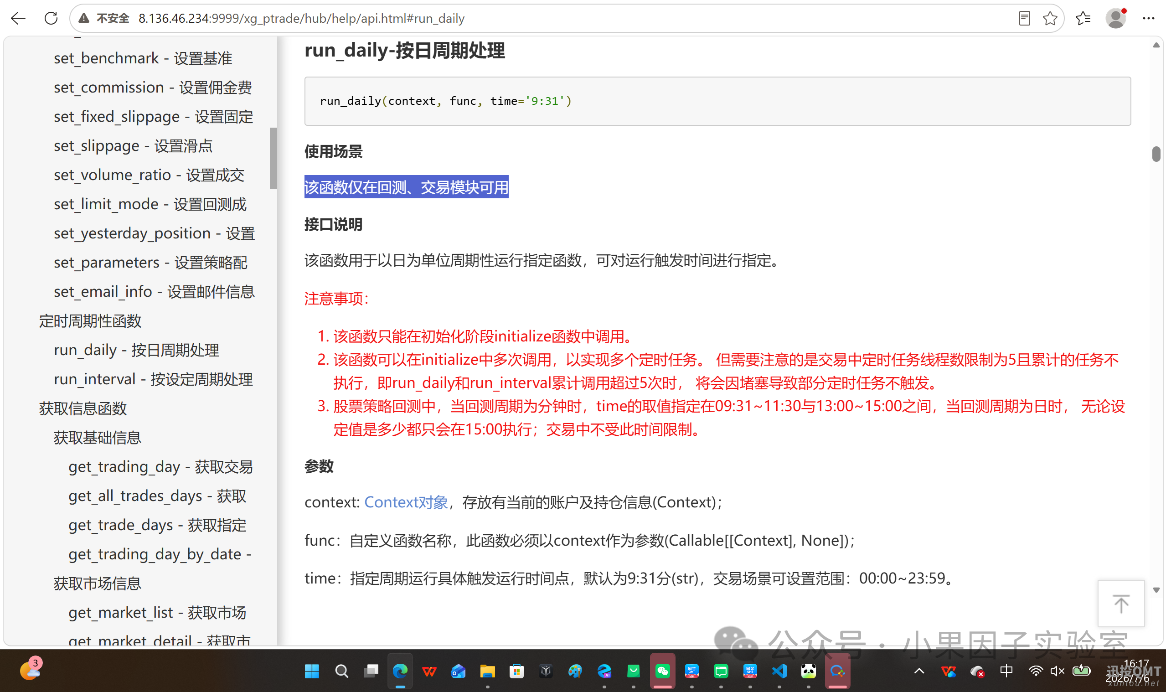Click the back-to-top arrow button
Screen dimensions: 1166x692
(x=1121, y=604)
